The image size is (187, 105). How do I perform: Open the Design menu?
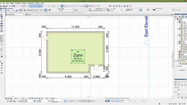[x=12, y=3]
